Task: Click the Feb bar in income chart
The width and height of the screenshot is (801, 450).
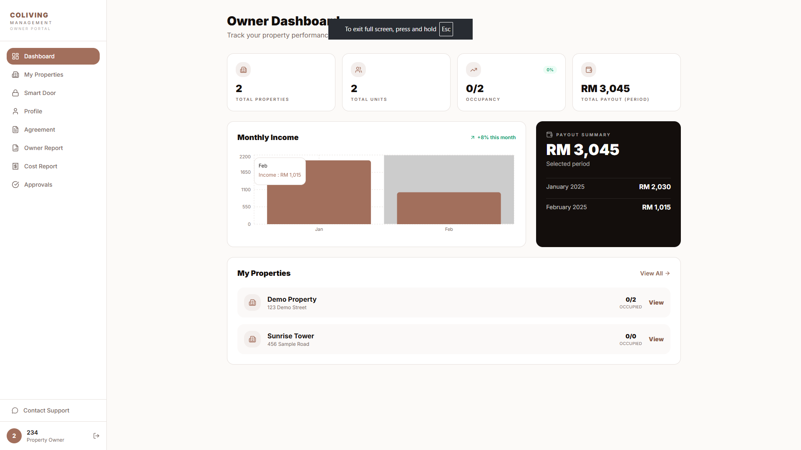Action: pyautogui.click(x=448, y=208)
